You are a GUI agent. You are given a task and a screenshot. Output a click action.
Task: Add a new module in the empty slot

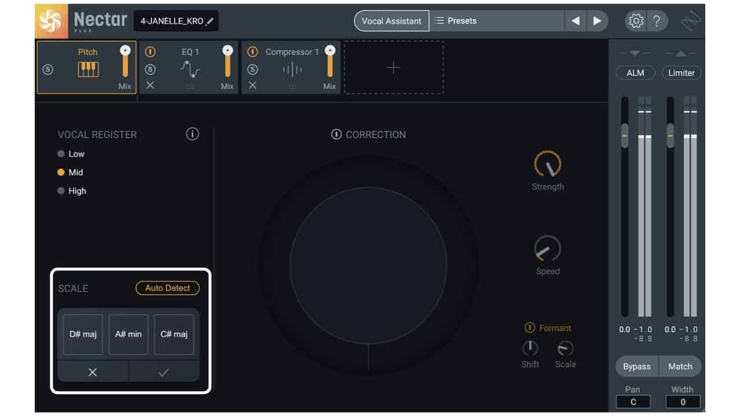[393, 67]
